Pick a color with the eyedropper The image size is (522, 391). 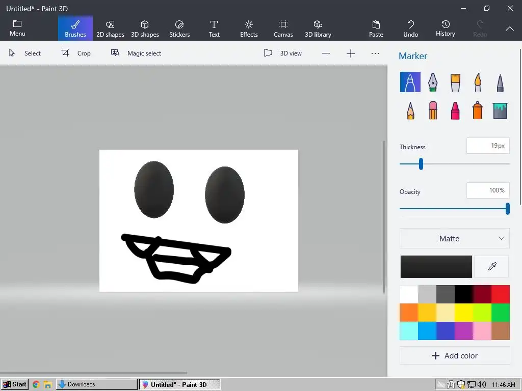click(x=492, y=266)
